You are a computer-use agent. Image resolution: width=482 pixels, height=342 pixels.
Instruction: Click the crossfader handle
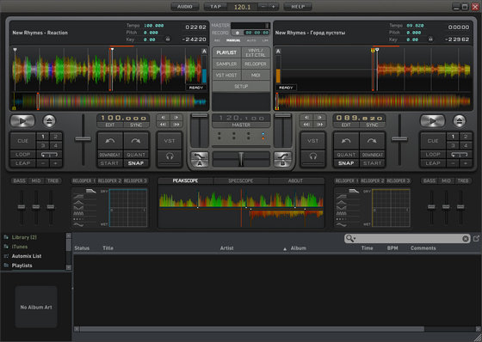241,159
